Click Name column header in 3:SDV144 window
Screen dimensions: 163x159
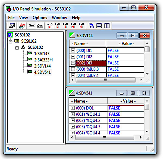click(88, 43)
